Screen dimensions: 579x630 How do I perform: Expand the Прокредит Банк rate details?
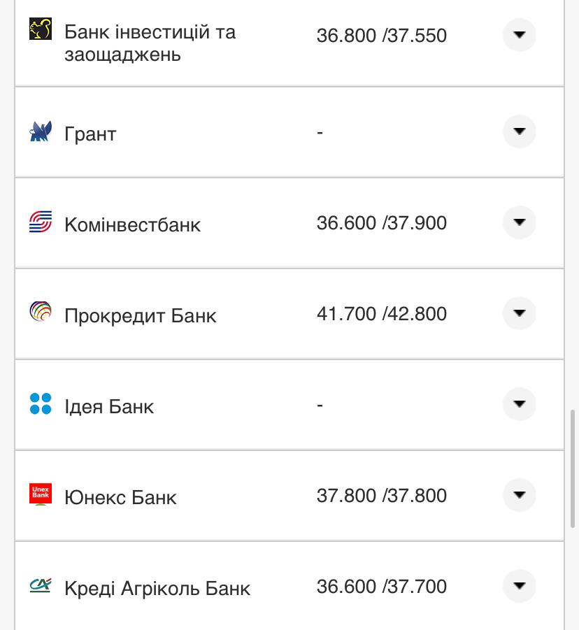[x=519, y=313]
